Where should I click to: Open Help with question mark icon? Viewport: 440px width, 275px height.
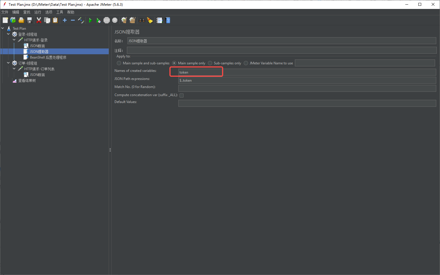tap(168, 20)
